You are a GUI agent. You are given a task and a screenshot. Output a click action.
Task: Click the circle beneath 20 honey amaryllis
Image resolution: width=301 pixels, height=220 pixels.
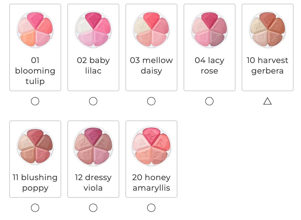[x=151, y=208]
